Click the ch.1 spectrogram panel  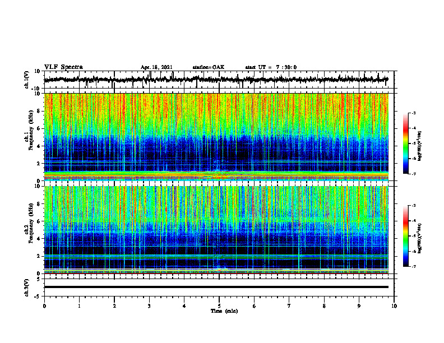(216, 137)
